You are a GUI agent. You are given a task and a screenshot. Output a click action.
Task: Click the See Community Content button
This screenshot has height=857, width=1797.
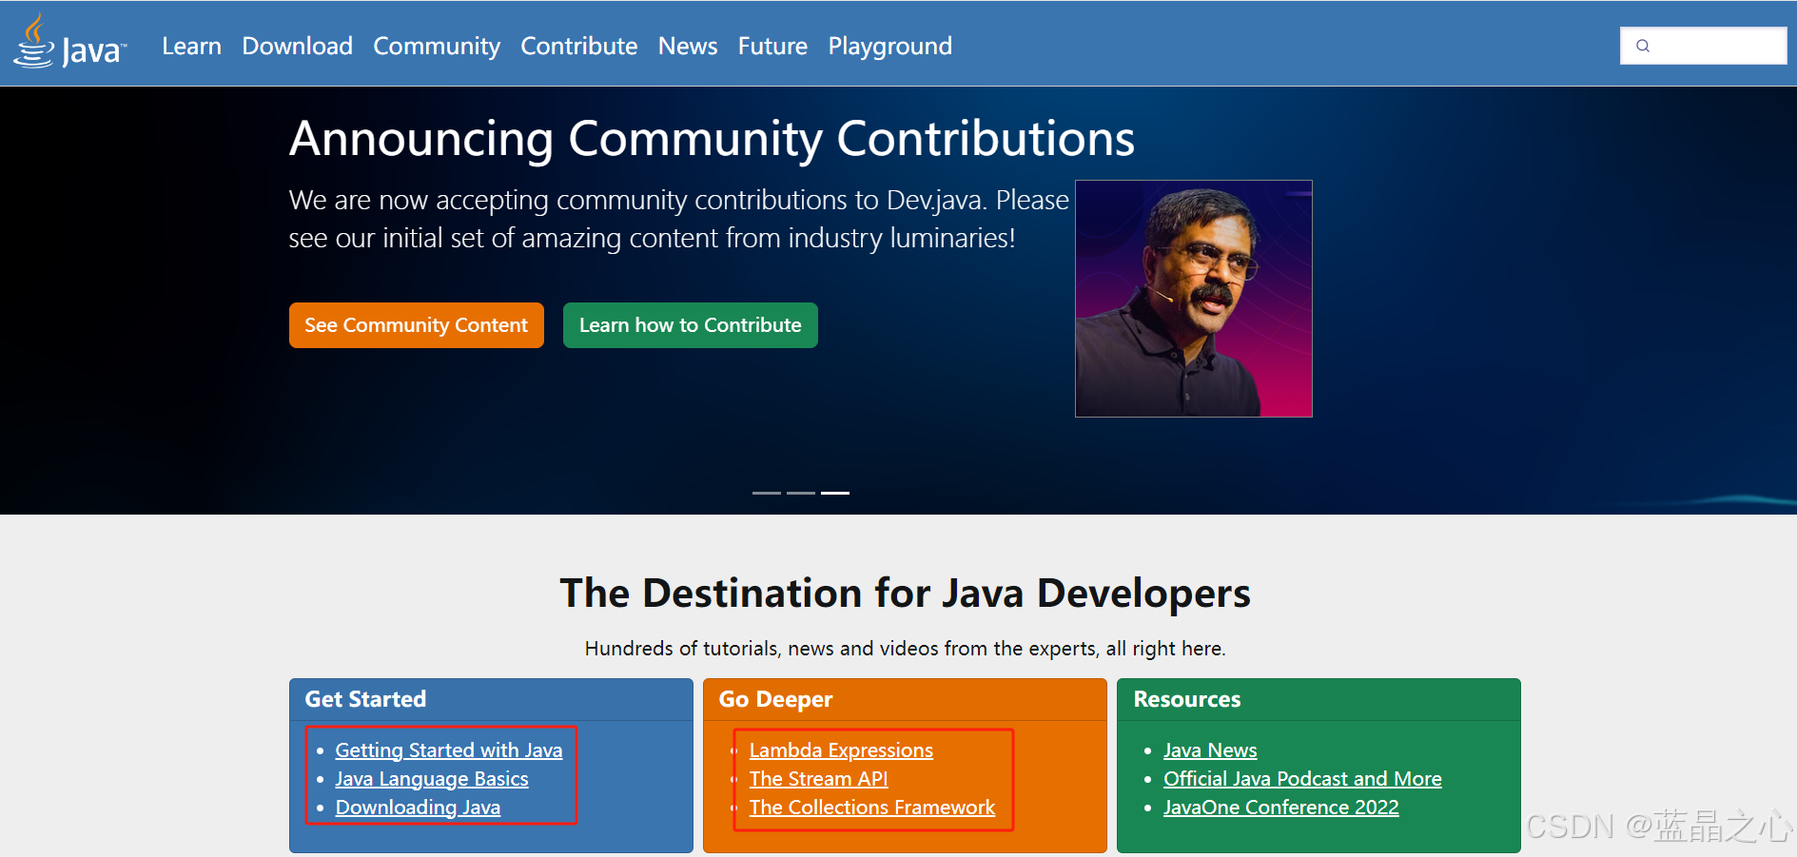[x=417, y=325]
